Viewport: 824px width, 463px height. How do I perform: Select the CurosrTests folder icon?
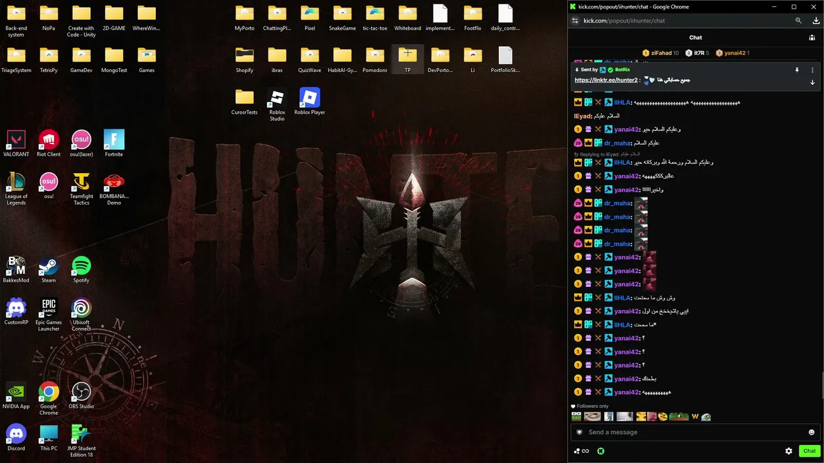click(x=245, y=102)
